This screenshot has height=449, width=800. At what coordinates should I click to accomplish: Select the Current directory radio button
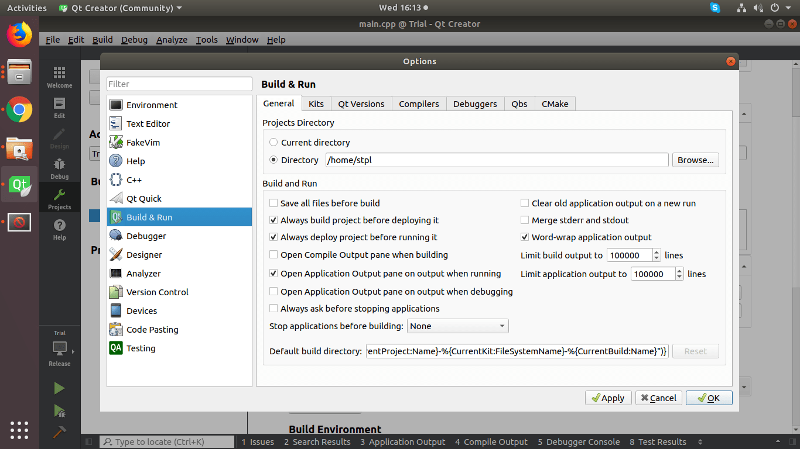click(x=273, y=142)
